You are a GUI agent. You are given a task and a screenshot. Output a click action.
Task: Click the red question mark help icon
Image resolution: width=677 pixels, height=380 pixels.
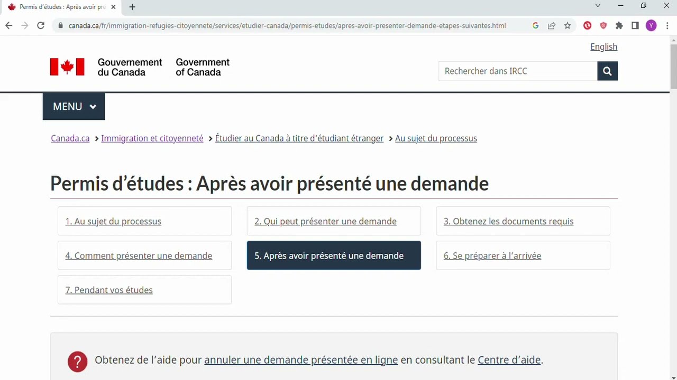(77, 362)
